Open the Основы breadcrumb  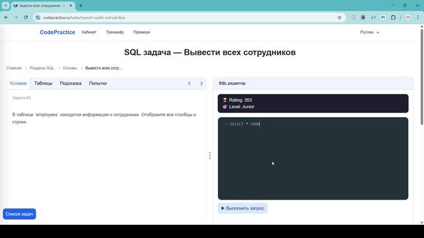(x=70, y=68)
